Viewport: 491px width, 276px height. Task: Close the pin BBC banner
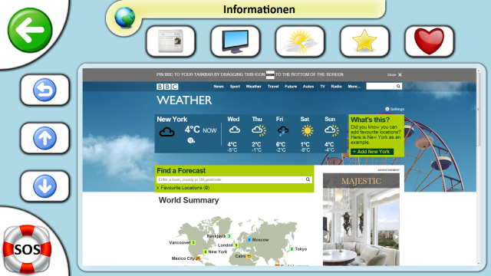pyautogui.click(x=394, y=75)
